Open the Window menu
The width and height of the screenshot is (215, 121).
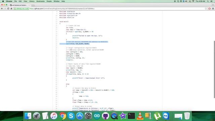click(x=56, y=1)
